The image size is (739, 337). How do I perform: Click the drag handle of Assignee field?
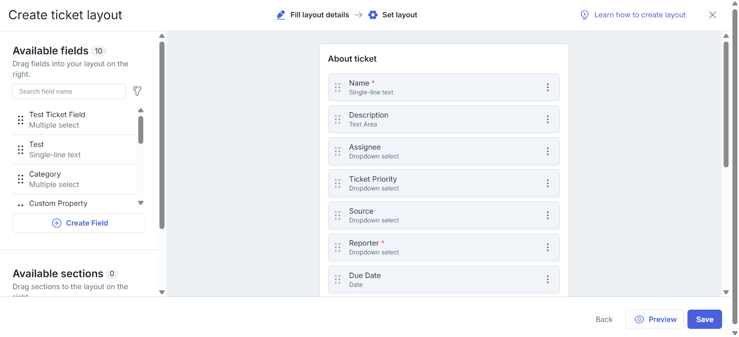pos(338,152)
